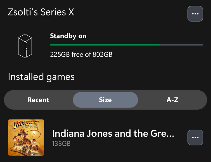This screenshot has height=162, width=211.
Task: Click the gray free-space portion of storage bar
Action: click(x=181, y=45)
